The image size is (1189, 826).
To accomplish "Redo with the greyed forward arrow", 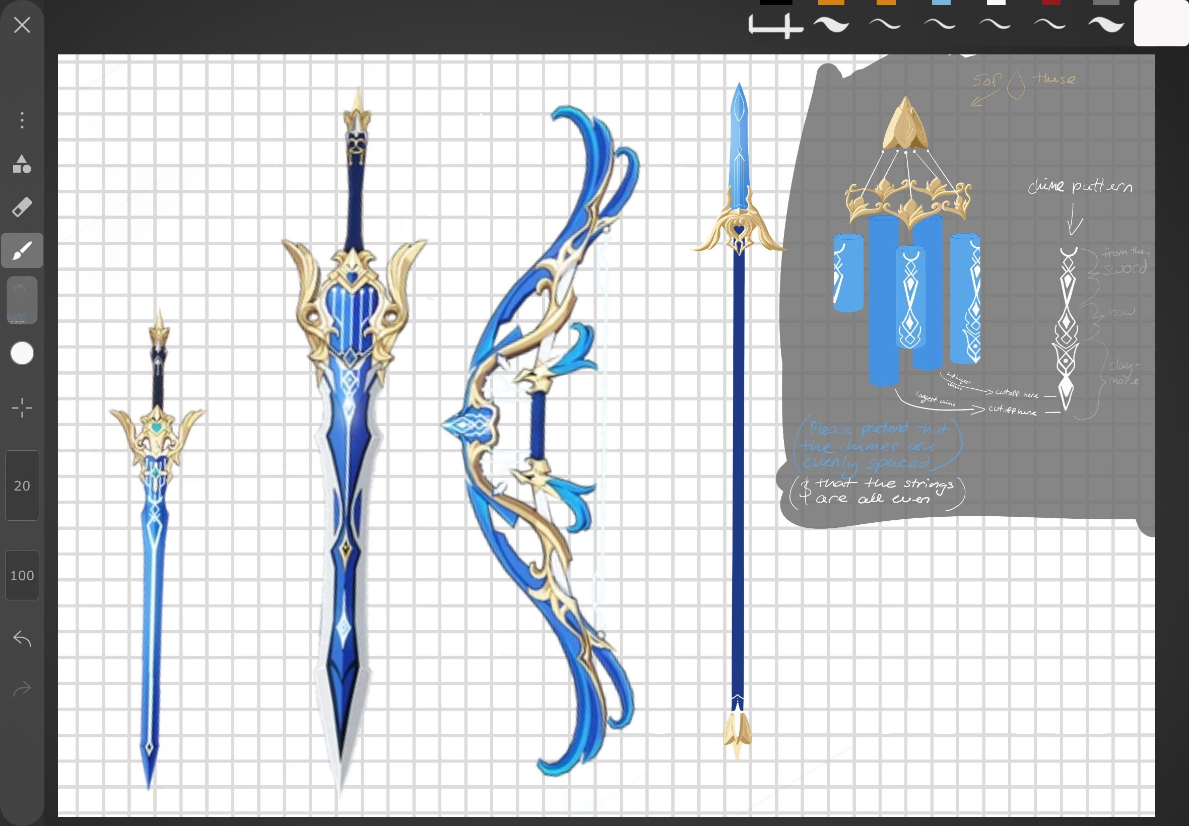I will pos(22,689).
